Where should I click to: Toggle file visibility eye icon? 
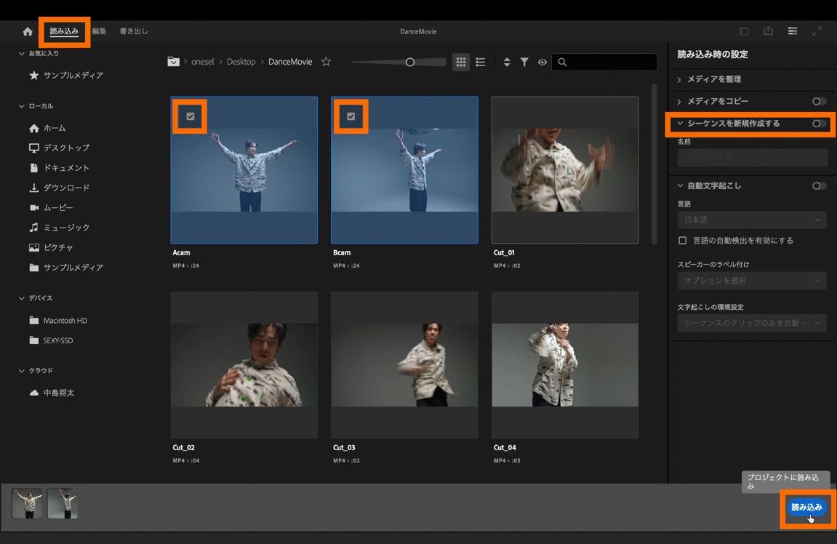[x=542, y=63]
